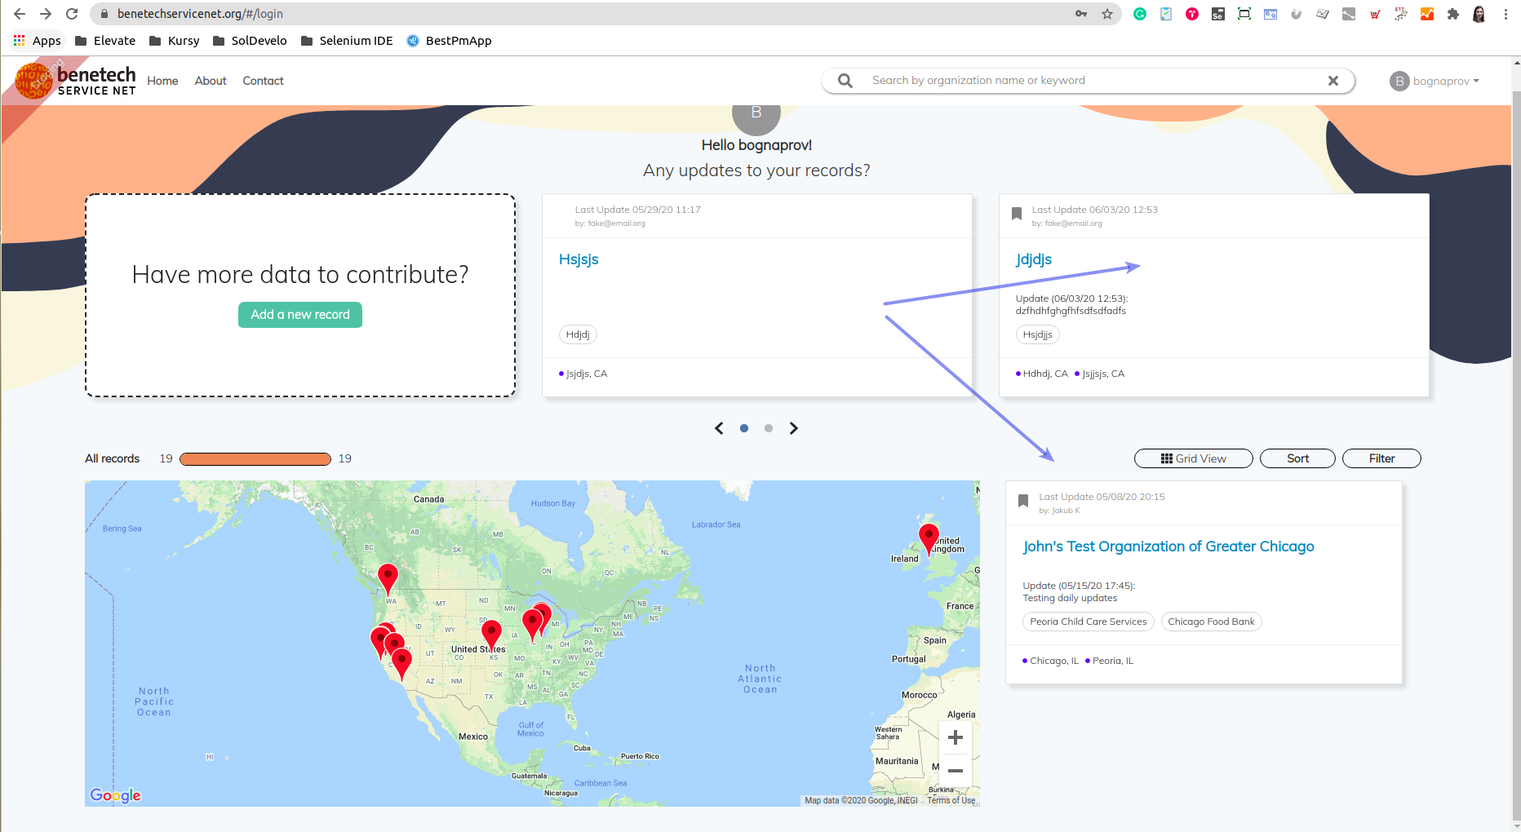Image resolution: width=1521 pixels, height=832 pixels.
Task: Open the Selenium IDE extension icon
Action: point(1217,14)
